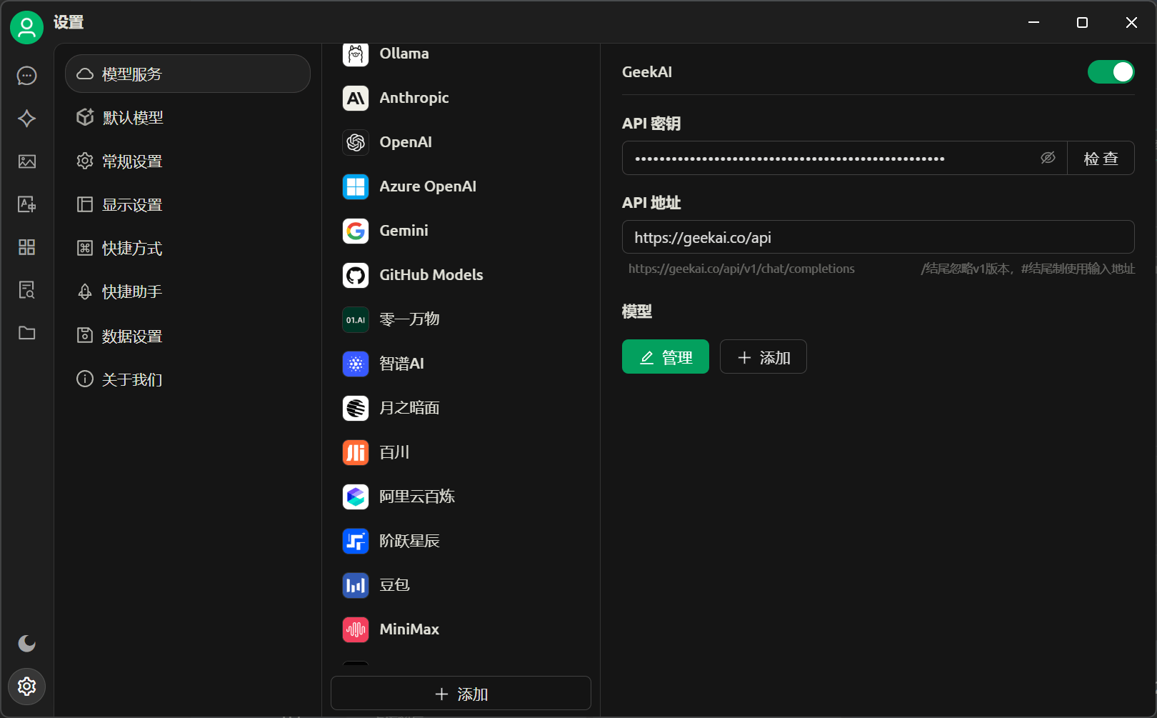
Task: Click the green 管理 models button
Action: coord(666,356)
